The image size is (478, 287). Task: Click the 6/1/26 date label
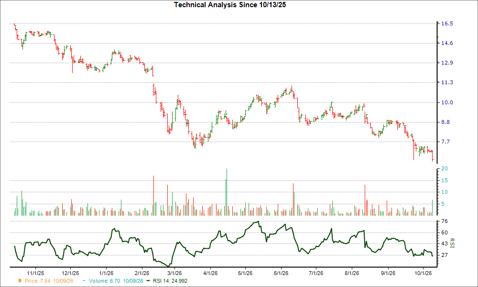[x=281, y=273]
